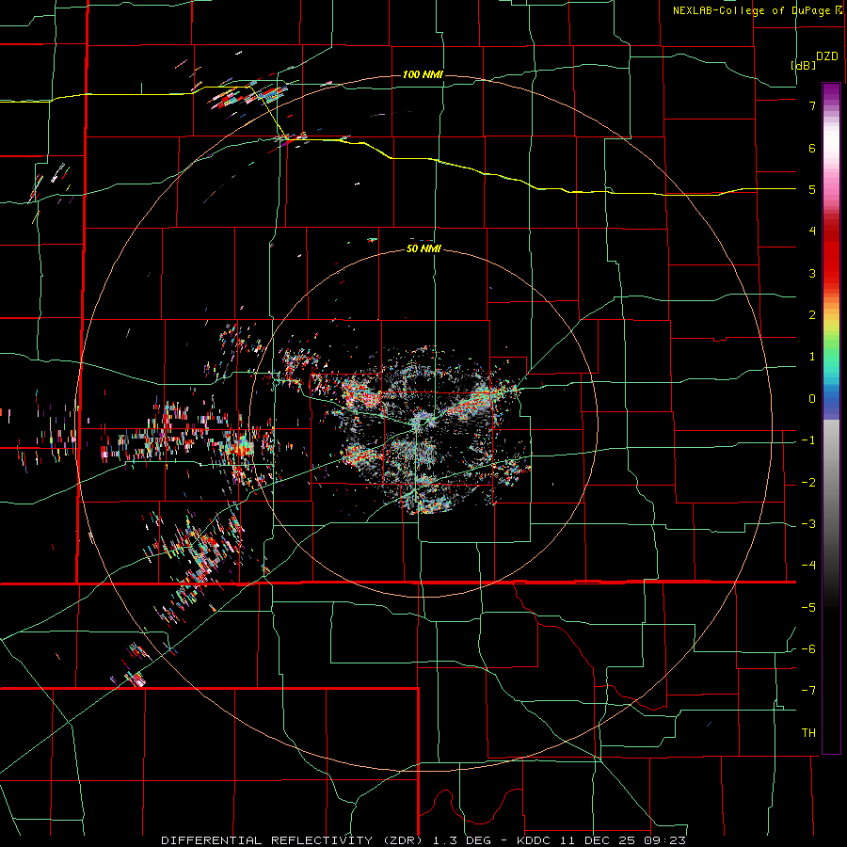The image size is (847, 847).
Task: Click the Differential Reflectivity product title caption
Action: [423, 840]
